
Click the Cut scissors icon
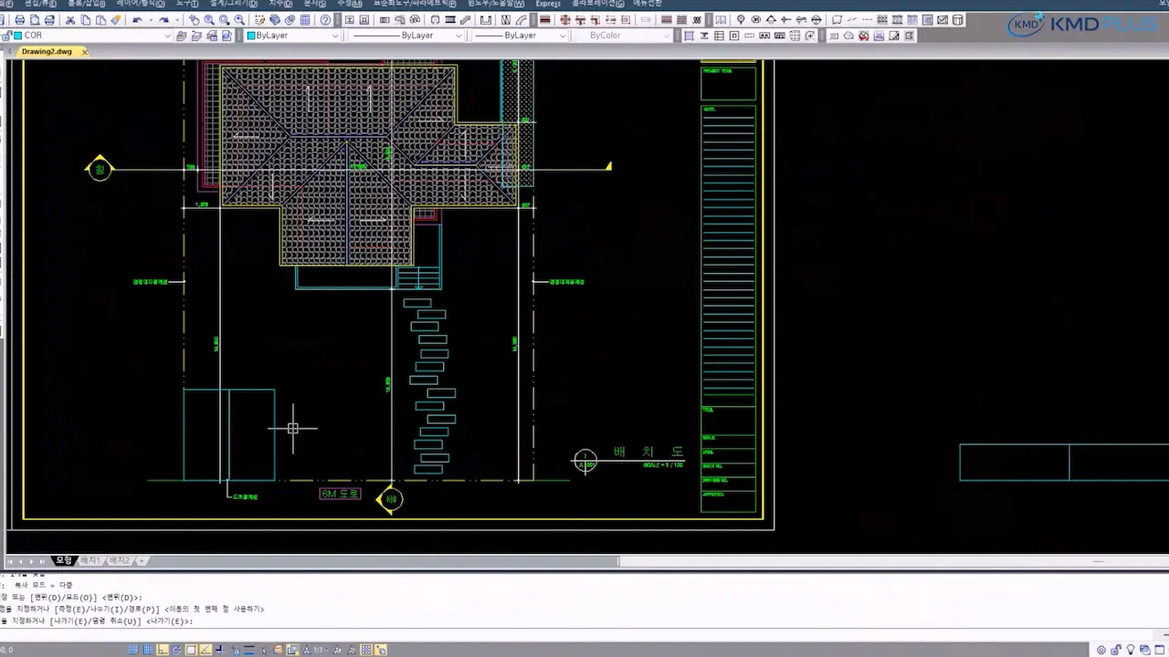[70, 20]
